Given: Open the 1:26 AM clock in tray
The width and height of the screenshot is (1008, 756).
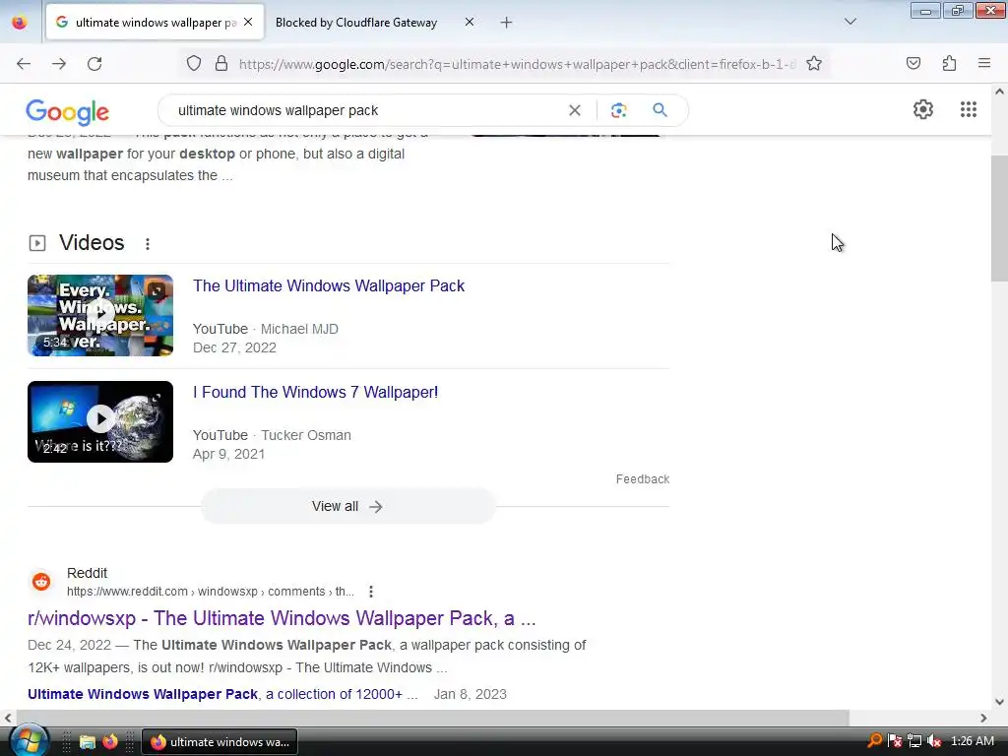Looking at the screenshot, I should 972,741.
